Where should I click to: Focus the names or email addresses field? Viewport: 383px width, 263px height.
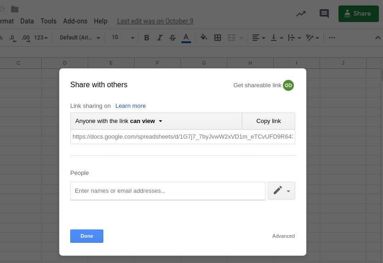pyautogui.click(x=168, y=191)
